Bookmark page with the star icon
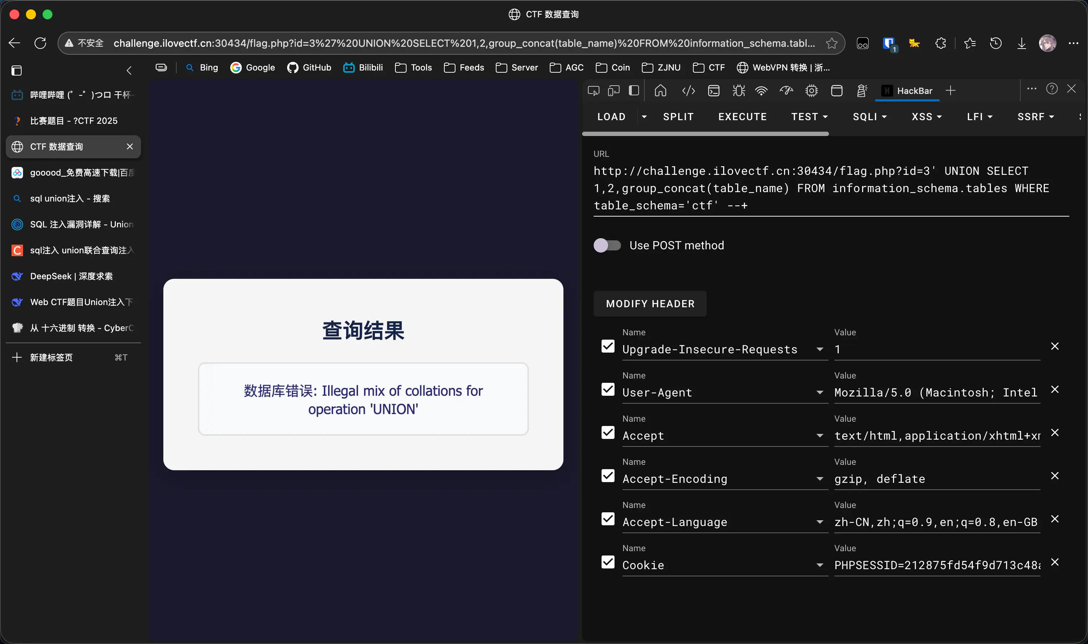 pos(831,43)
